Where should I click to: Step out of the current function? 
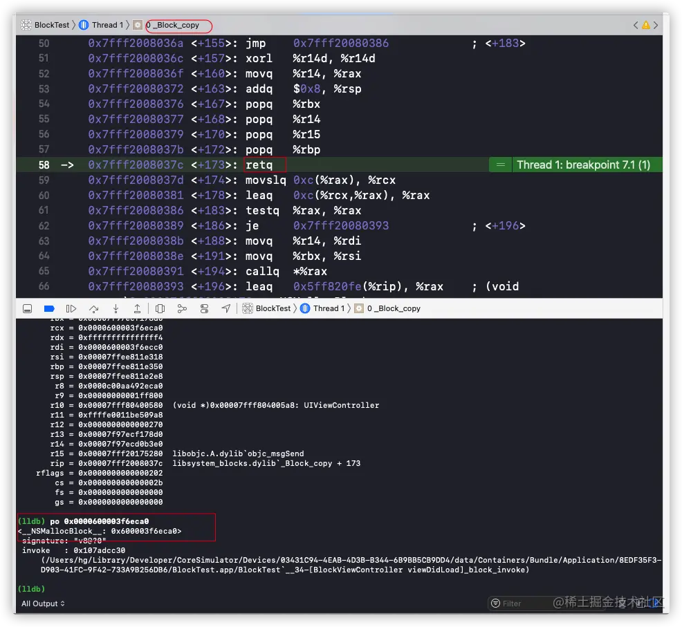137,309
